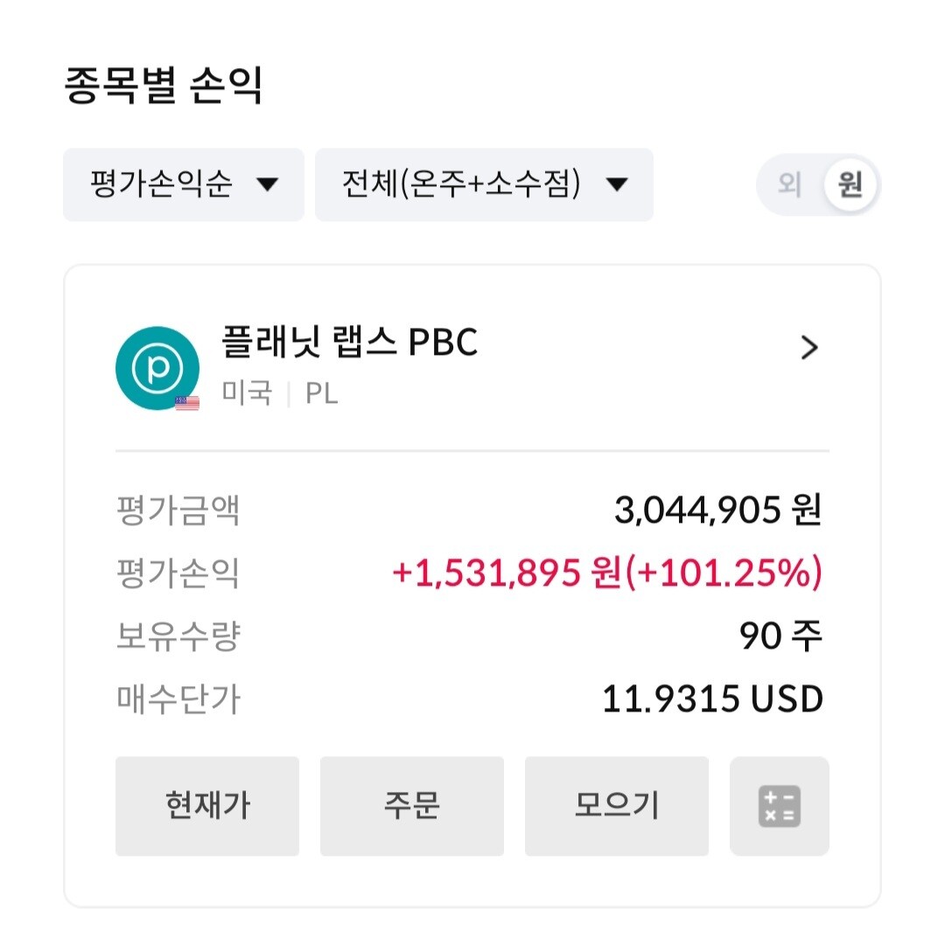Click the 플래닛 랩스 PBC stock name
This screenshot has height=938, width=945.
tap(351, 344)
